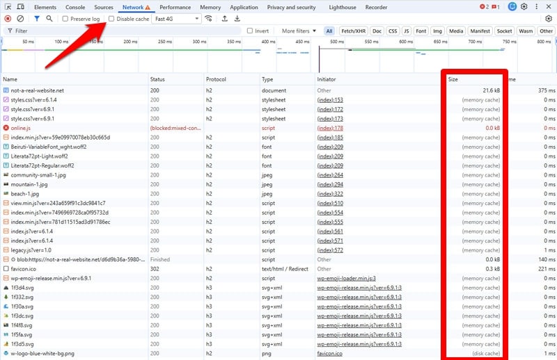Open DevTools settings gear at top

pyautogui.click(x=524, y=6)
